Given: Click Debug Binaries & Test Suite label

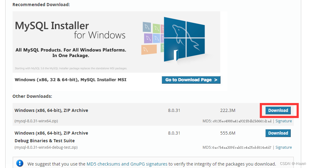Looking at the screenshot, I should click(x=45, y=141).
